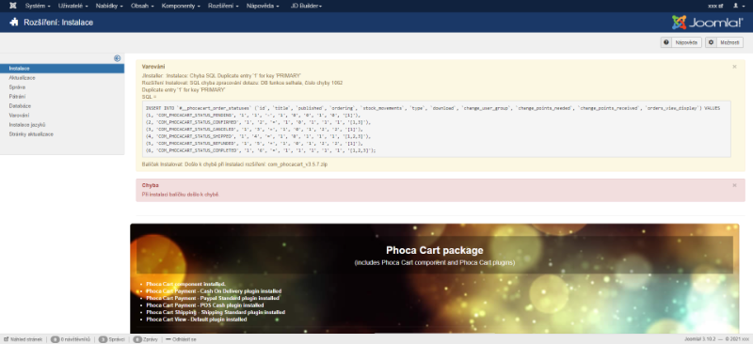Image resolution: width=753 pixels, height=344 pixels.
Task: Click the Joomla! 3.10.2 version text
Action: [699, 339]
